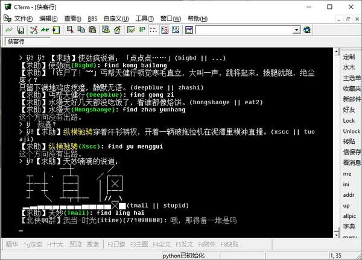
Task: Click the reconnect green arrows icon
Action: (45, 29)
